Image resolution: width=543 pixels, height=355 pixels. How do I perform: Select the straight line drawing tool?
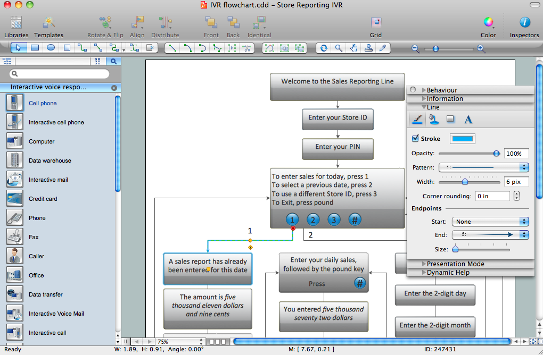(172, 48)
